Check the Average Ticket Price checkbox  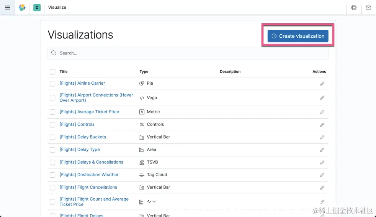(52, 112)
